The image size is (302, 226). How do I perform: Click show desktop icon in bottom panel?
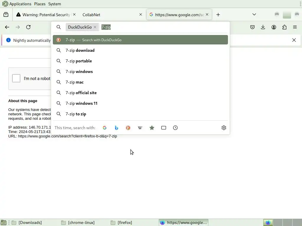pyautogui.click(x=4, y=222)
